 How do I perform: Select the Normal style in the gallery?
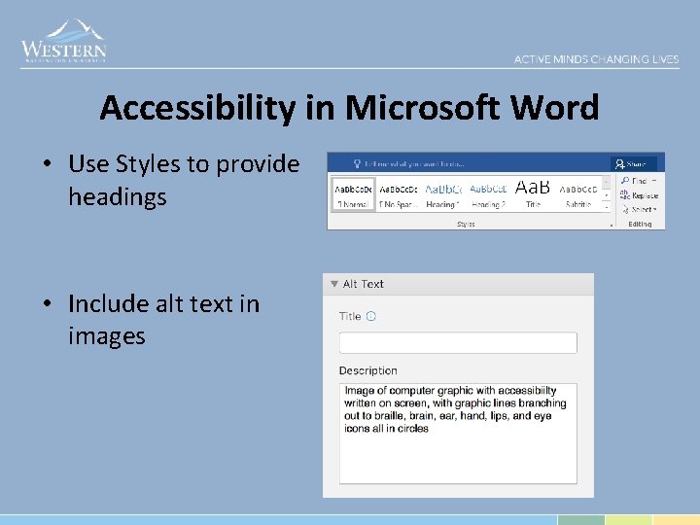(x=353, y=193)
